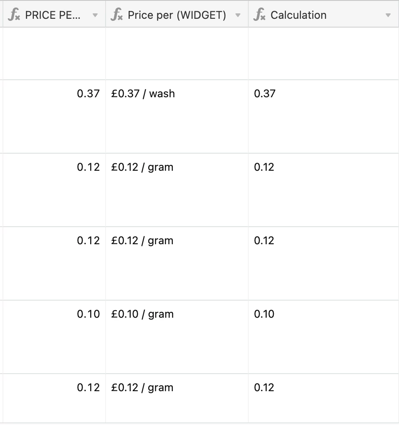Open the Price per (WIDGET) column dropdown arrow

238,15
